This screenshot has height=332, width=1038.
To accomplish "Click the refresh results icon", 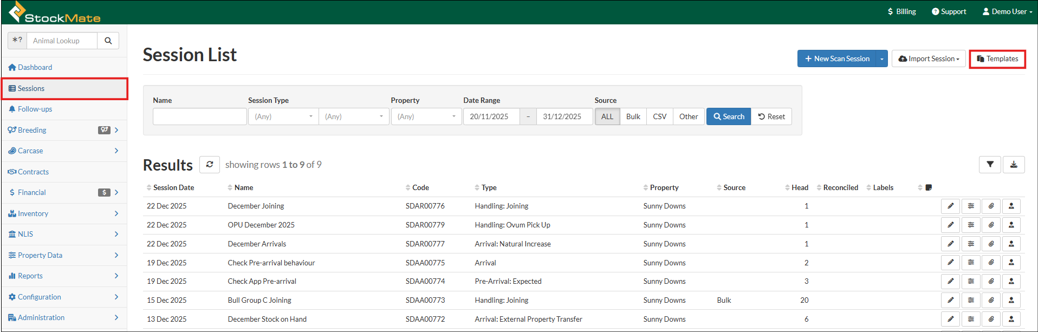I will pyautogui.click(x=209, y=165).
